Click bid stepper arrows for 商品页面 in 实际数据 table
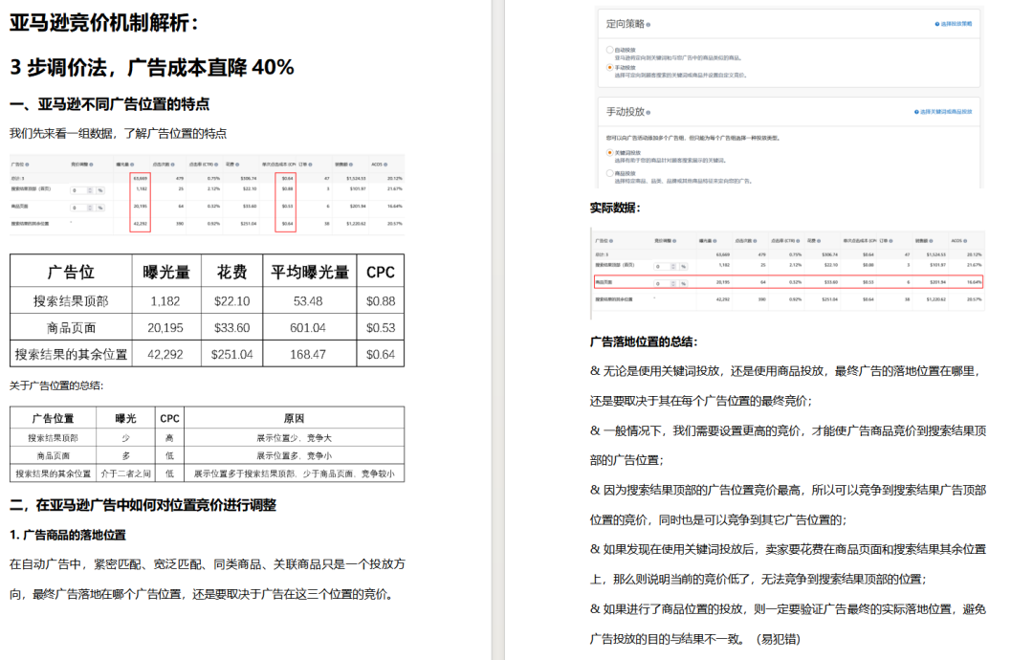The height and width of the screenshot is (660, 1033). coord(672,283)
